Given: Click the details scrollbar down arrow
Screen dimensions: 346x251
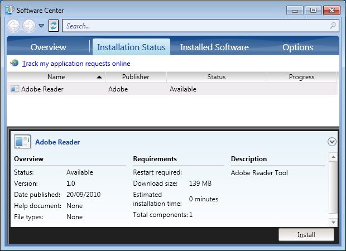Looking at the screenshot, I should coord(333,223).
